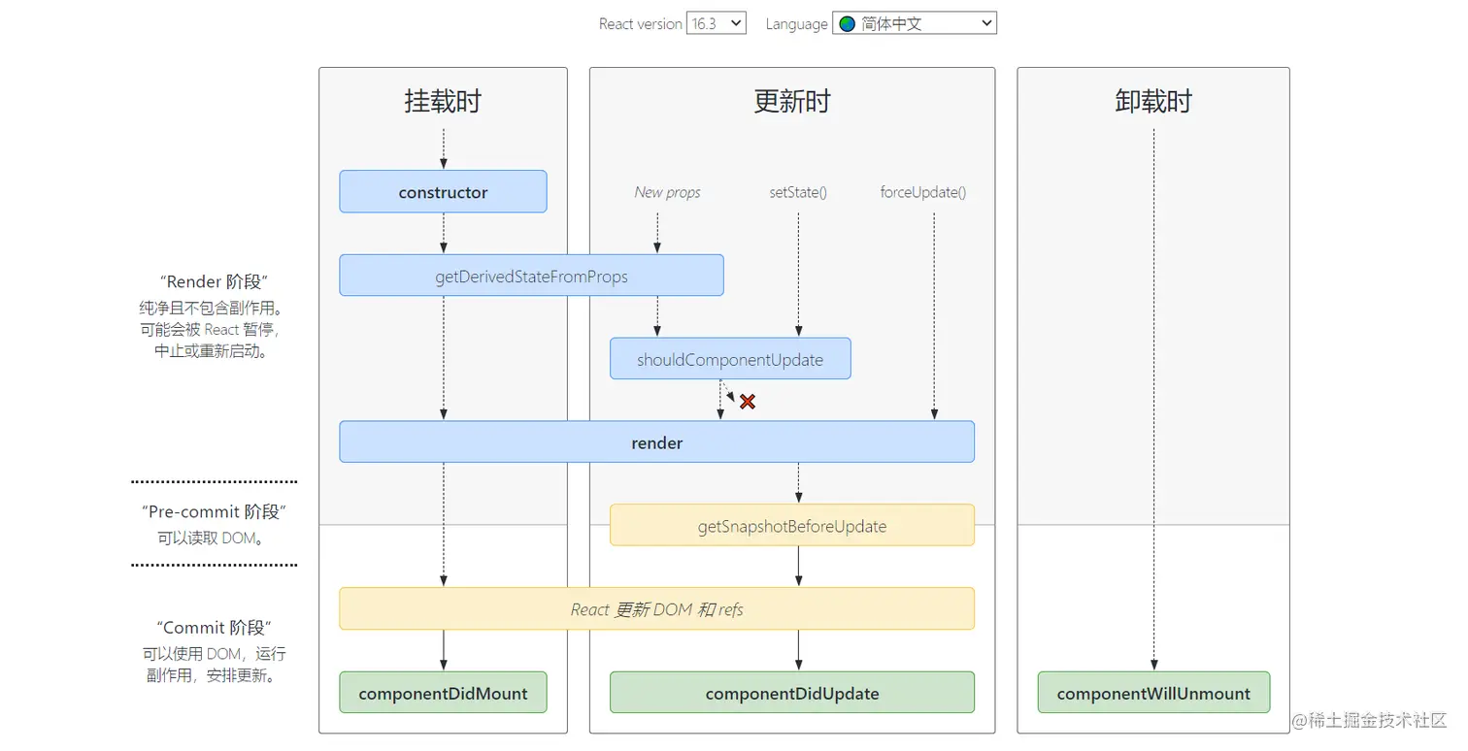
Task: Click the '“Render 阶段”' phase label
Action: (x=214, y=281)
